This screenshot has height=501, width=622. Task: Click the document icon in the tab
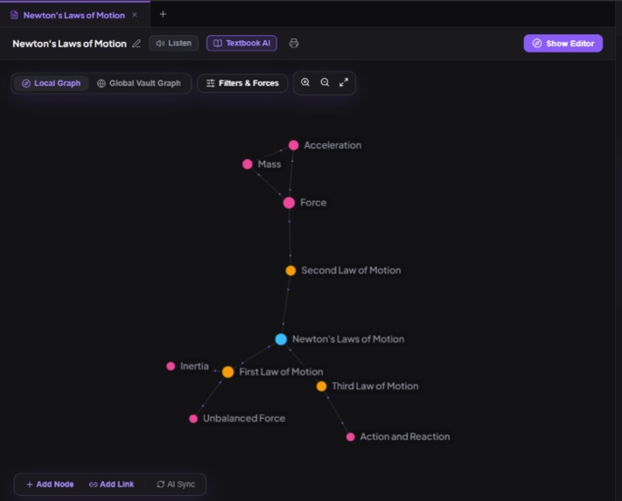pyautogui.click(x=14, y=15)
